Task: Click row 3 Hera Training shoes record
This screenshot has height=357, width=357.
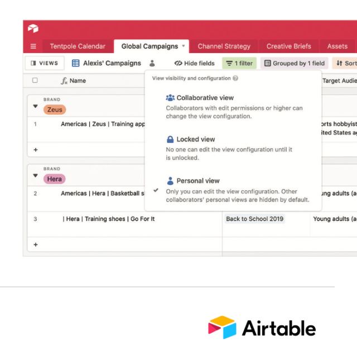Action: click(x=109, y=219)
